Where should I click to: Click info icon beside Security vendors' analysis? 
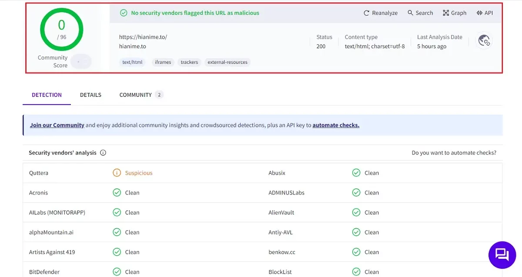click(103, 153)
